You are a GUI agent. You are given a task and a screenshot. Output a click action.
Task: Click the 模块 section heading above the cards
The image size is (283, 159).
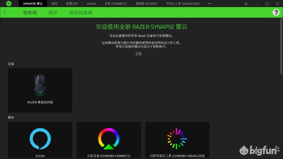click(11, 117)
